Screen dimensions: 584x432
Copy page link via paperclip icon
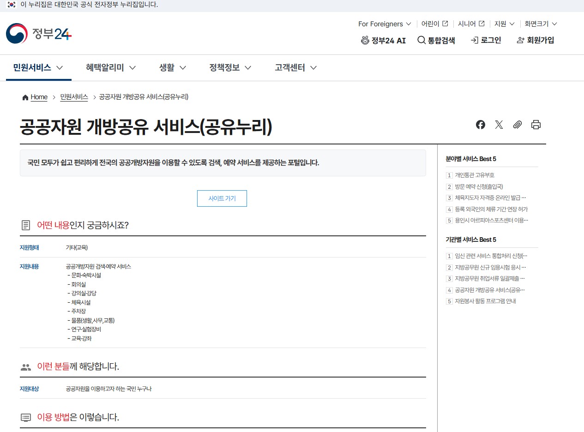(518, 125)
